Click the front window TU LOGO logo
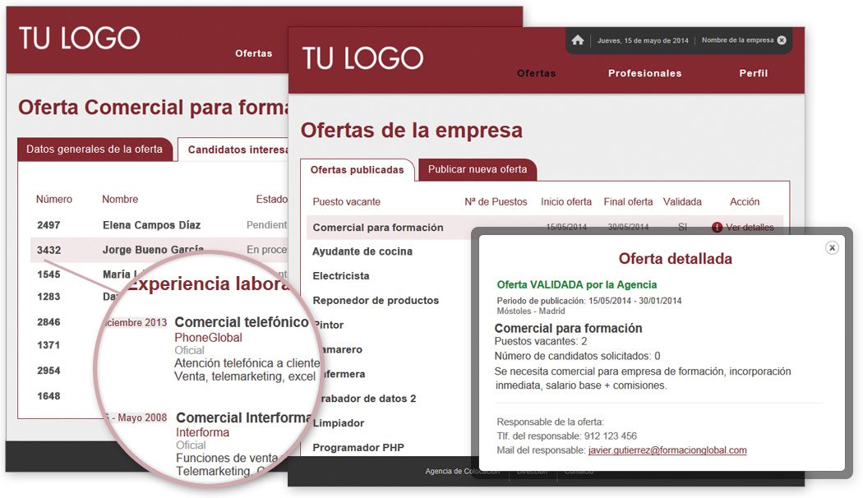This screenshot has height=498, width=863. [362, 58]
